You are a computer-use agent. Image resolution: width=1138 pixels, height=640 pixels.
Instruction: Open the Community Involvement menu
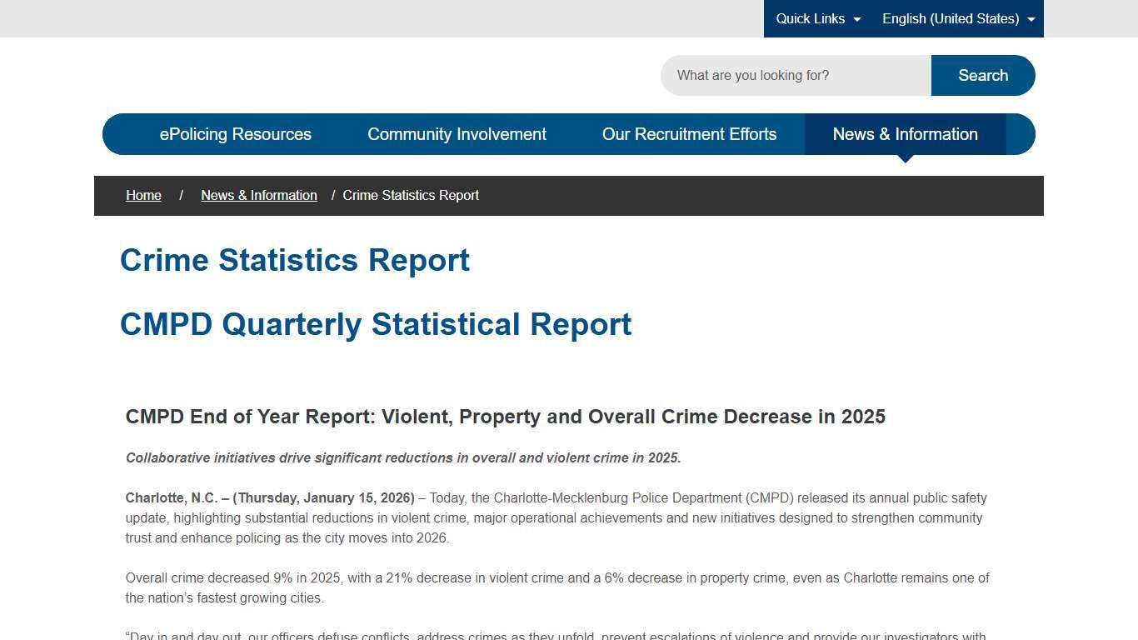tap(457, 133)
